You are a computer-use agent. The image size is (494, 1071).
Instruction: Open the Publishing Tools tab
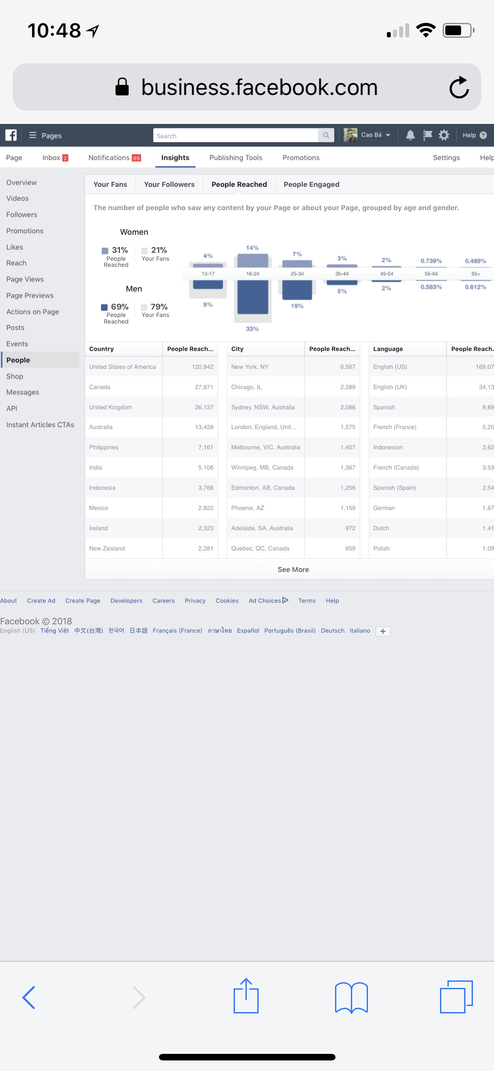[x=236, y=157]
